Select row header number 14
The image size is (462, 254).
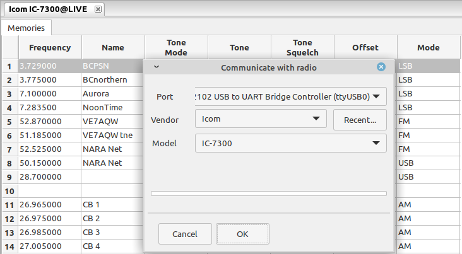point(9,246)
